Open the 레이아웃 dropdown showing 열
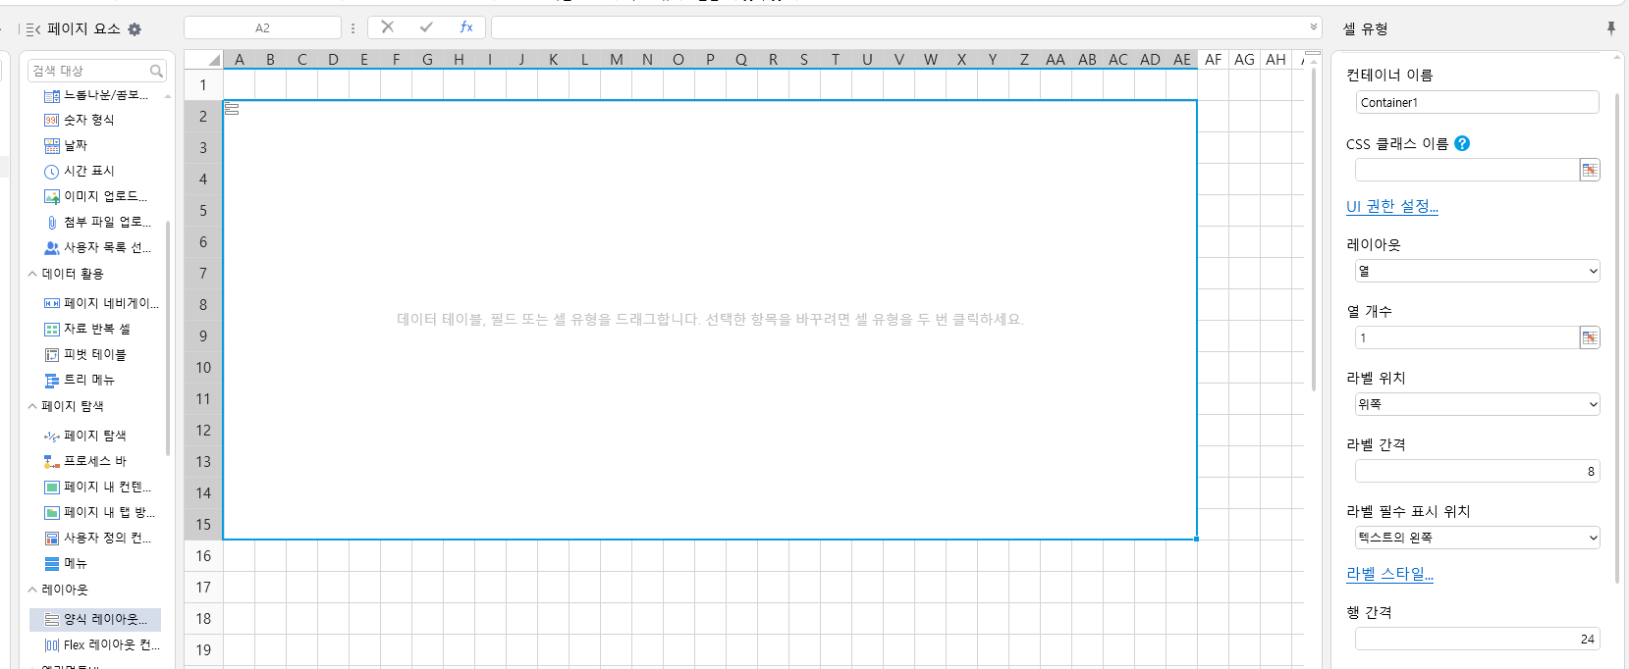Image resolution: width=1629 pixels, height=669 pixels. click(x=1478, y=271)
